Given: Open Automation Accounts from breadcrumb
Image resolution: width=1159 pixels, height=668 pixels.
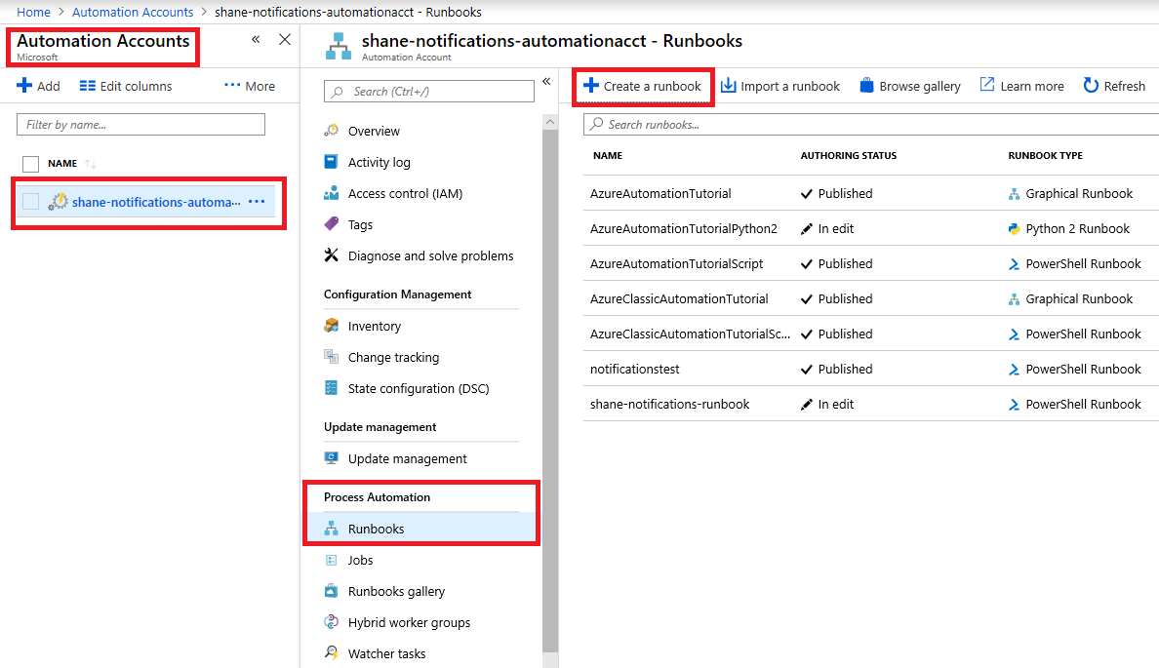Looking at the screenshot, I should click(x=132, y=12).
